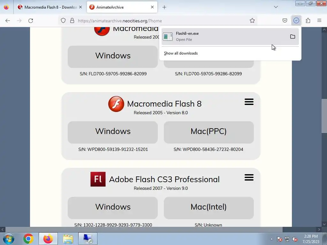Image resolution: width=327 pixels, height=245 pixels.
Task: Click the S/N: Unknown text
Action: pyautogui.click(x=208, y=225)
